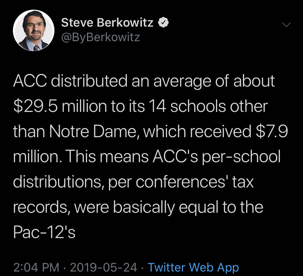Viewport: 303px width, 276px height.
Task: Click the first word "ACC" of tweet
Action: click(x=30, y=81)
